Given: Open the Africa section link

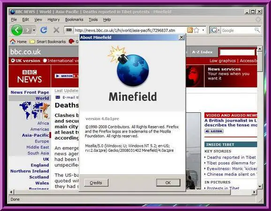Looking at the screenshot, I should point(43,123).
